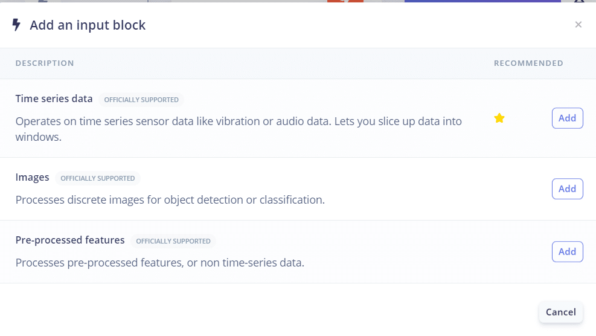Select the Images block title
Screen dimensions: 596x336
pos(33,177)
